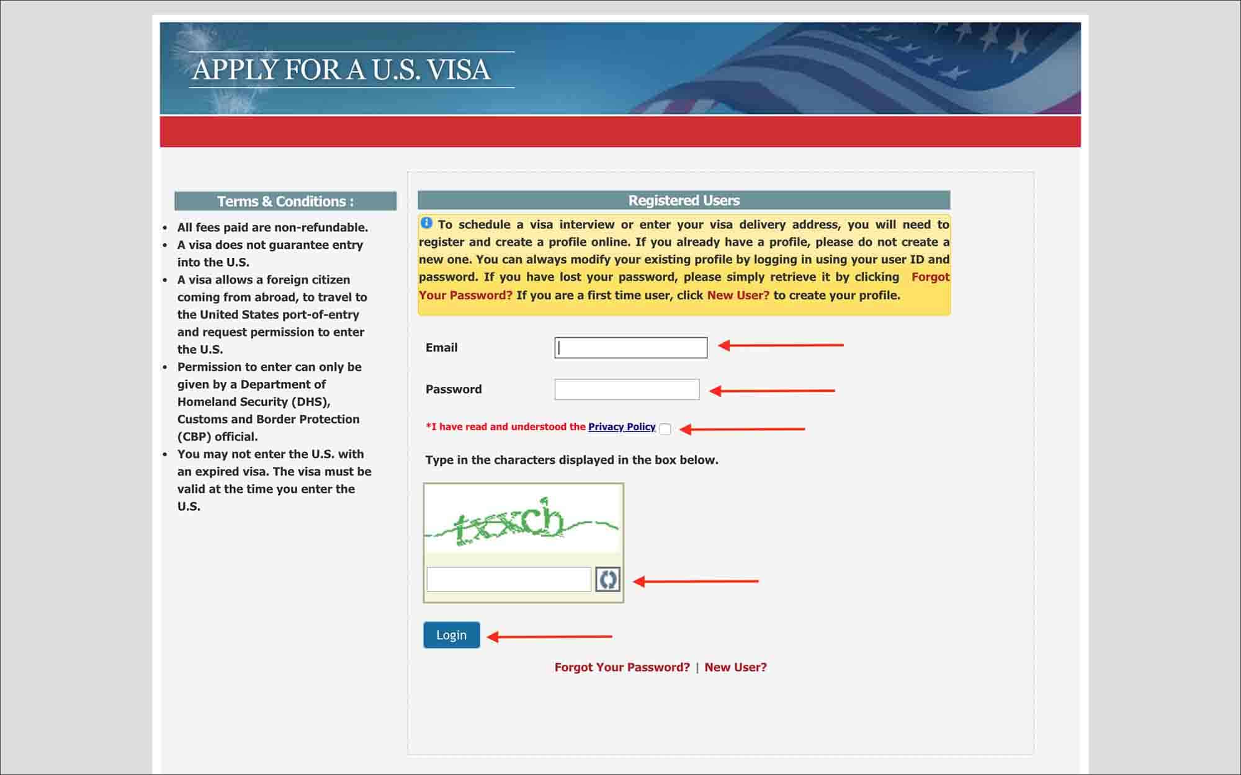Click the Login button to sign in
The image size is (1241, 775).
point(451,635)
